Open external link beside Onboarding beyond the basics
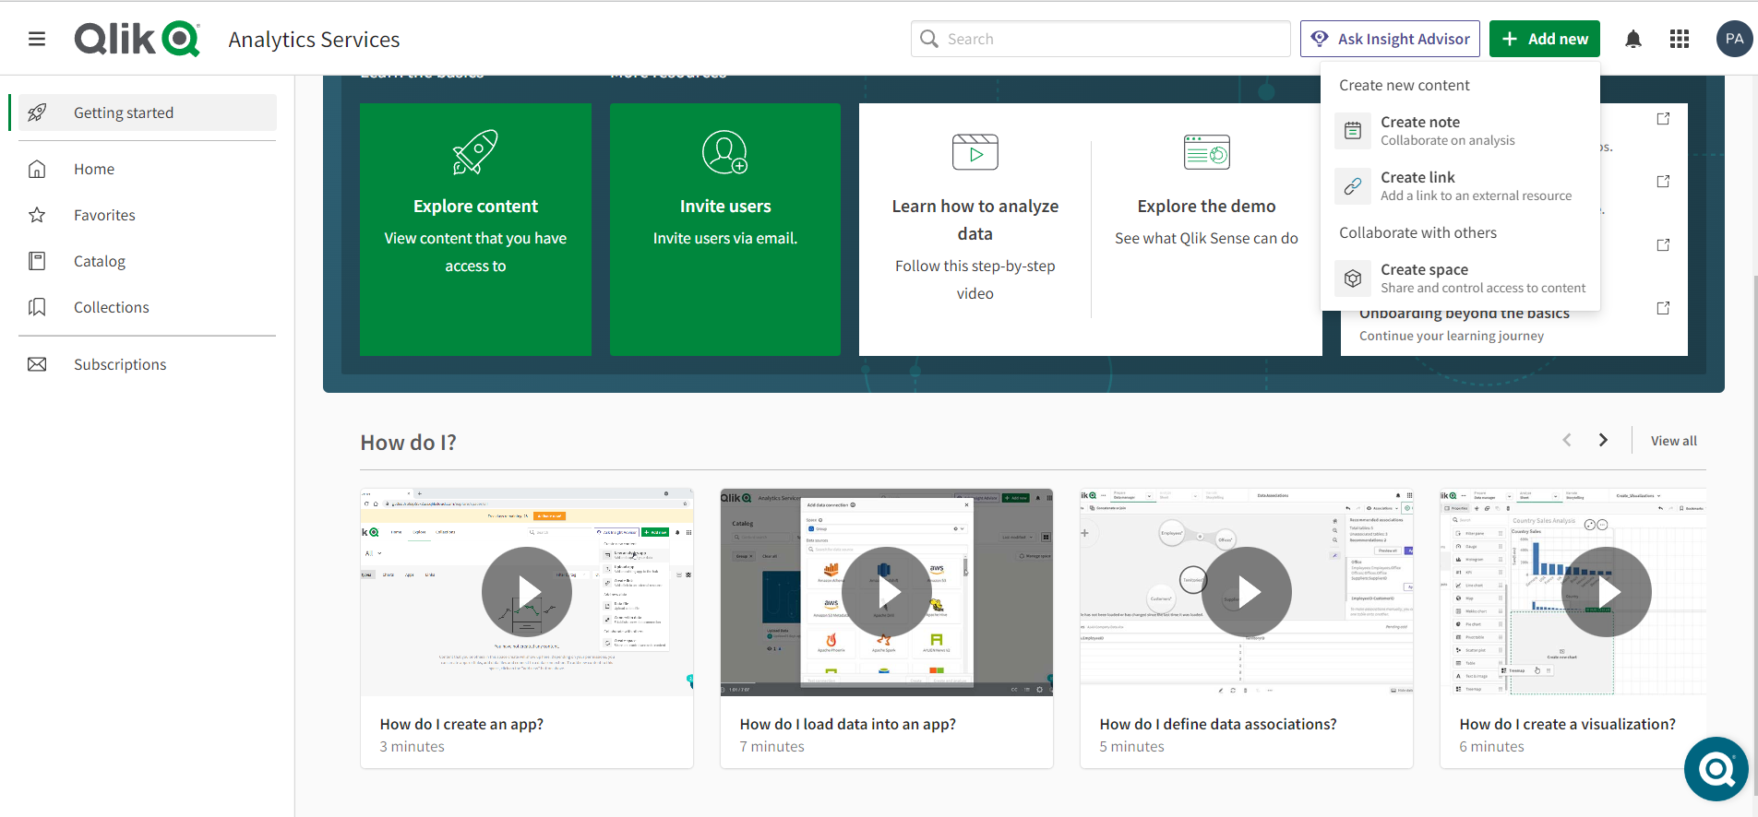This screenshot has height=817, width=1758. point(1663,308)
